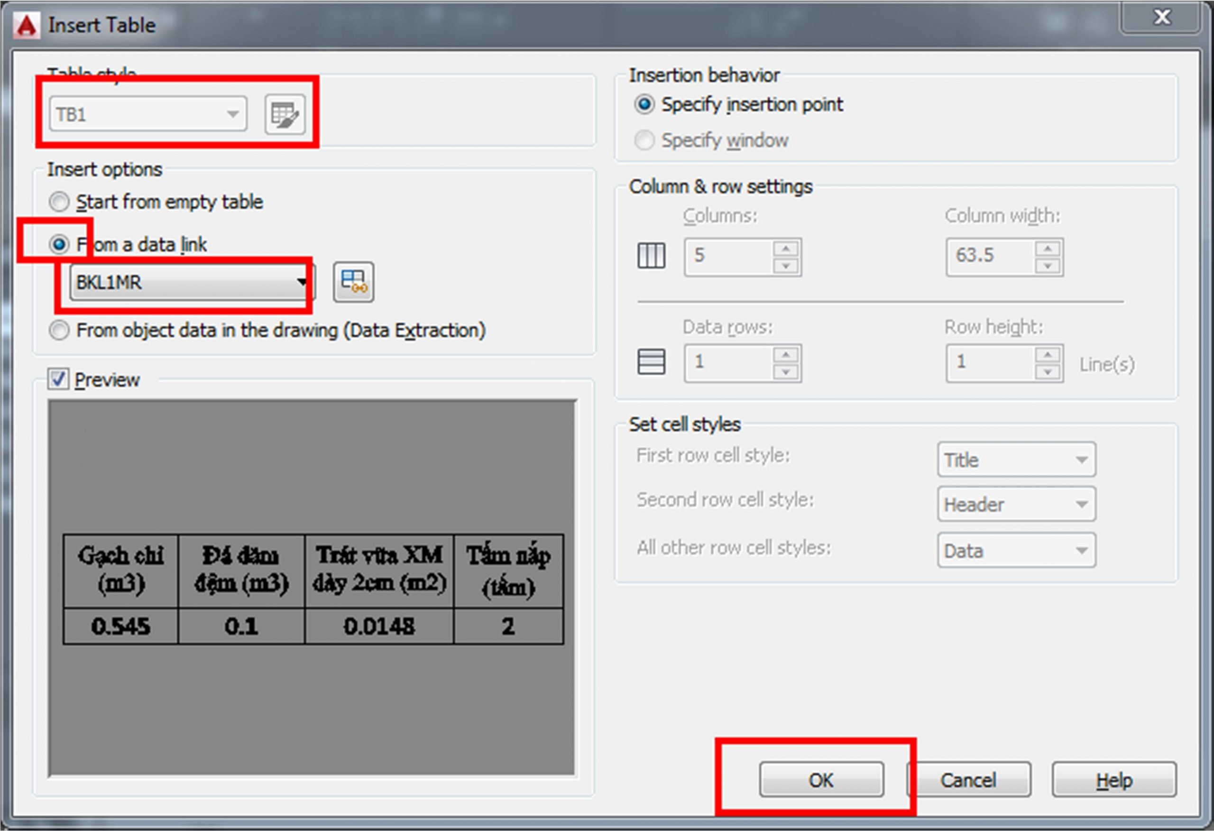1214x831 pixels.
Task: Open the Data row cell style dropdown
Action: (x=1016, y=550)
